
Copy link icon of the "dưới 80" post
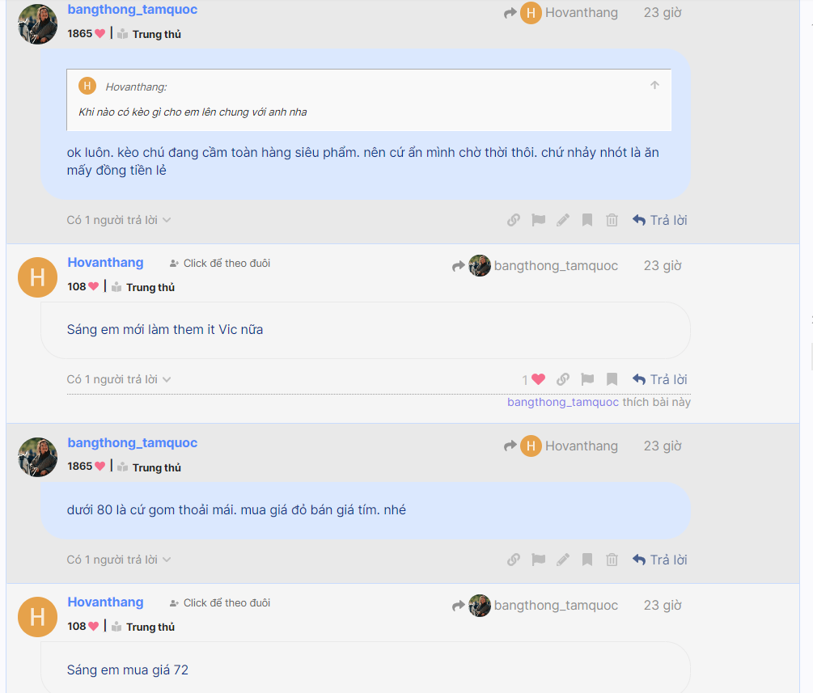point(514,560)
